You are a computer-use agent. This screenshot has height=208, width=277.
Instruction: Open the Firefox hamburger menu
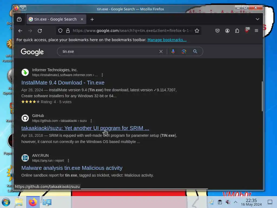pyautogui.click(x=256, y=31)
